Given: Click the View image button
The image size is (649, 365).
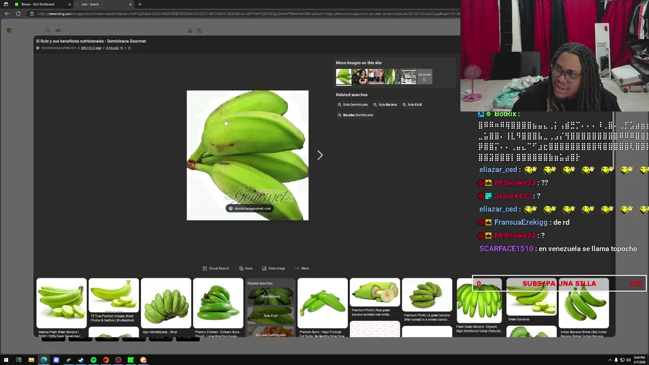Looking at the screenshot, I should click(273, 268).
